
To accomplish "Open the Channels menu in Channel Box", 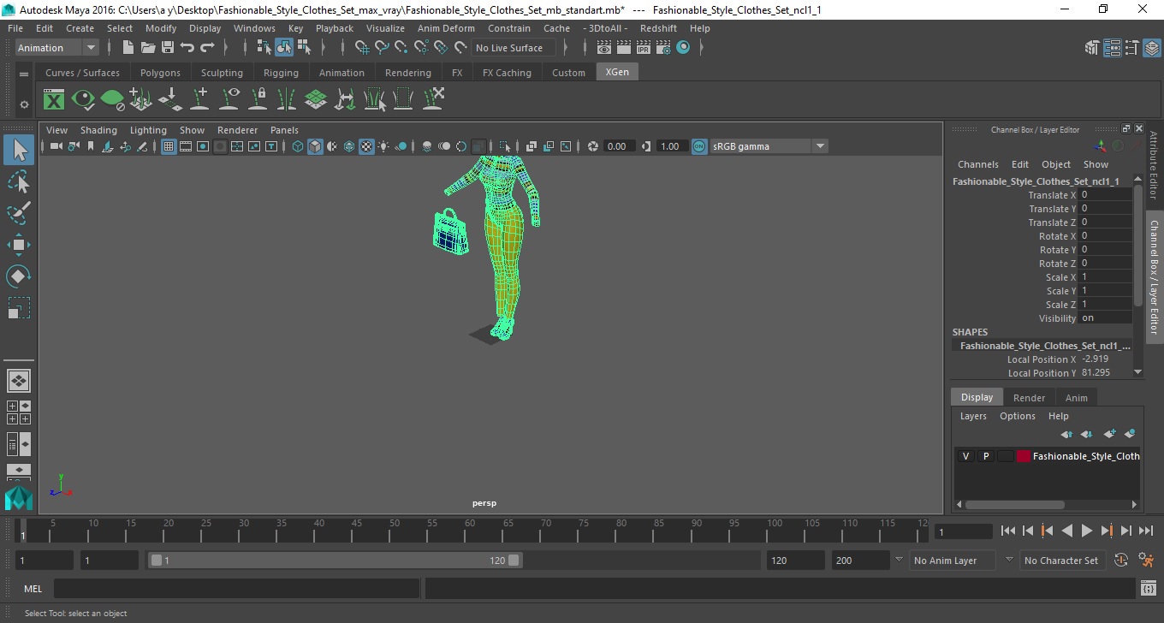I will point(977,164).
